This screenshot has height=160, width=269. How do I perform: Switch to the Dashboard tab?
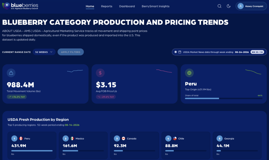click(127, 6)
